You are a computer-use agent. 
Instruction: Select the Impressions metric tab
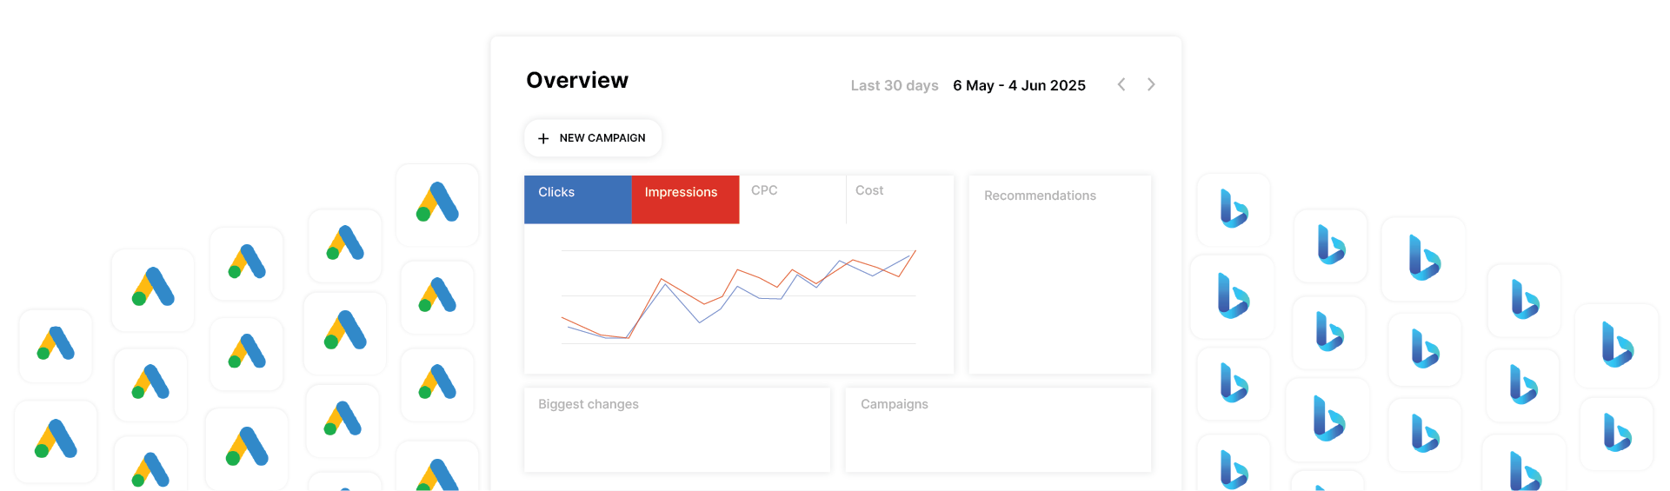(x=686, y=199)
